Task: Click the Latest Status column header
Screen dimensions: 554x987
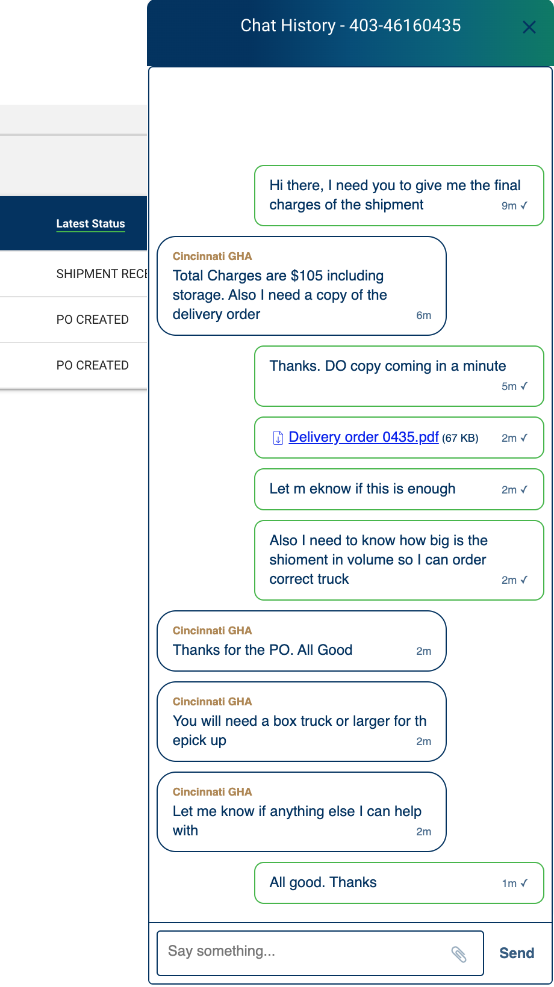Action: pos(91,223)
